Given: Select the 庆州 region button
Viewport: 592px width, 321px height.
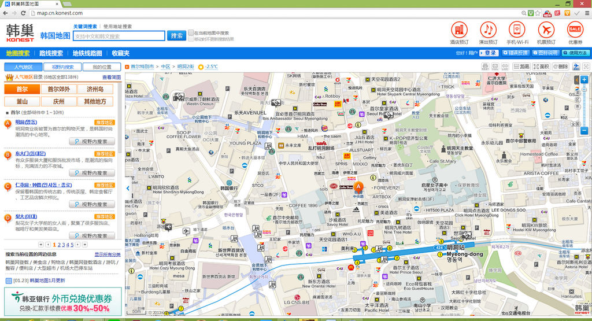Looking at the screenshot, I should pos(58,102).
